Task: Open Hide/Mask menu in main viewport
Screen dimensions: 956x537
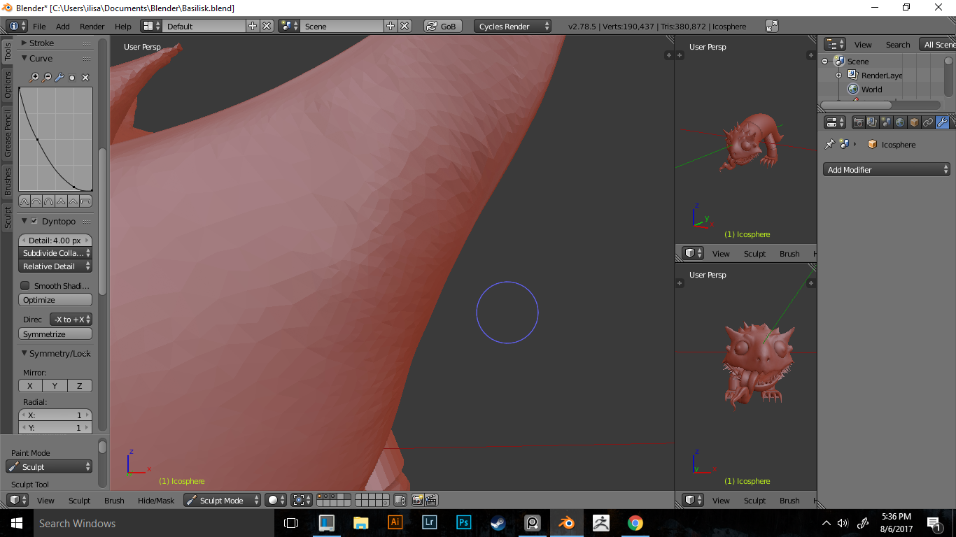Action: [156, 500]
